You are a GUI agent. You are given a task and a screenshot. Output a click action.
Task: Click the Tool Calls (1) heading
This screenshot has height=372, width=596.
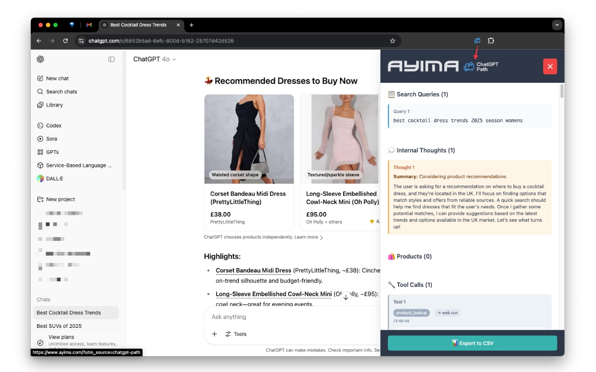pyautogui.click(x=410, y=285)
